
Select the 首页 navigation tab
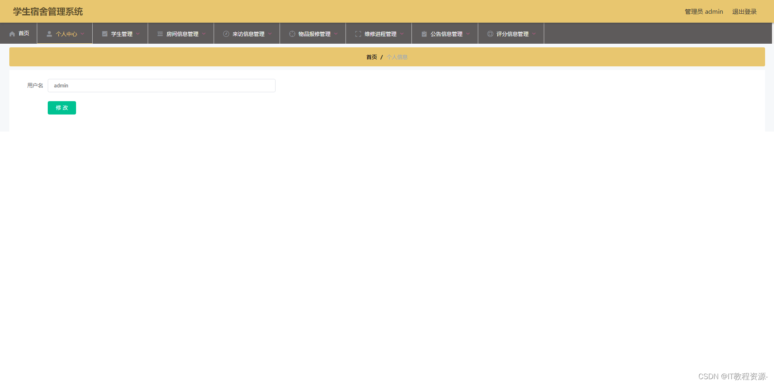click(19, 33)
